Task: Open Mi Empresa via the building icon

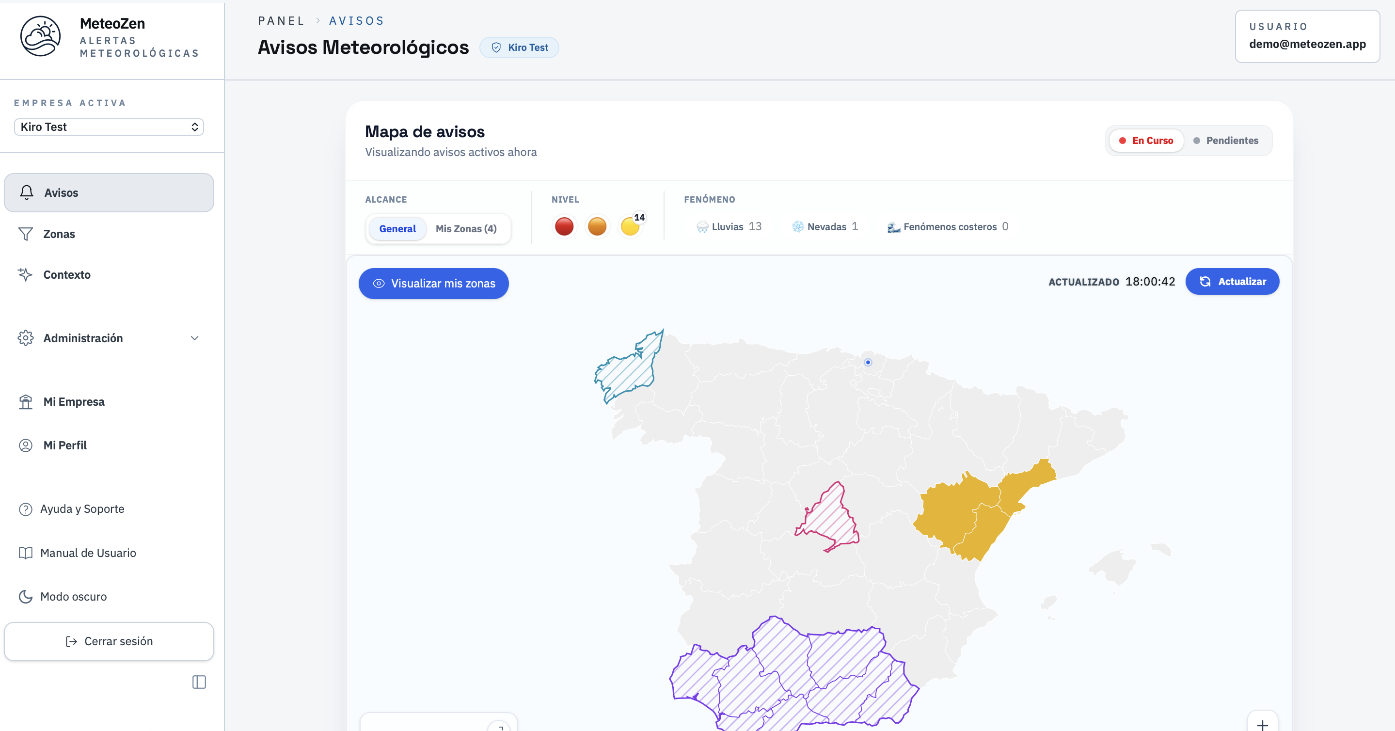Action: click(x=26, y=402)
